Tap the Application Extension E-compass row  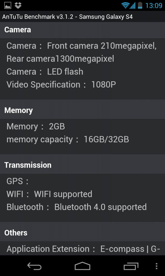click(x=83, y=249)
